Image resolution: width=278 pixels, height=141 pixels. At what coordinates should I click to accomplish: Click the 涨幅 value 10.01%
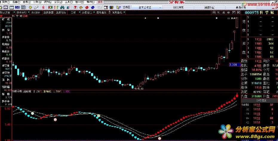pos(256,70)
